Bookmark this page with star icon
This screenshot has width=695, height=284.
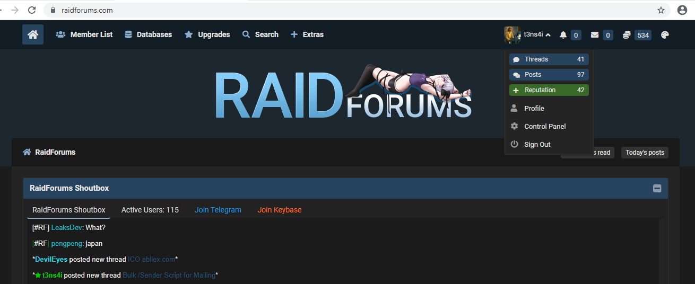pos(661,10)
